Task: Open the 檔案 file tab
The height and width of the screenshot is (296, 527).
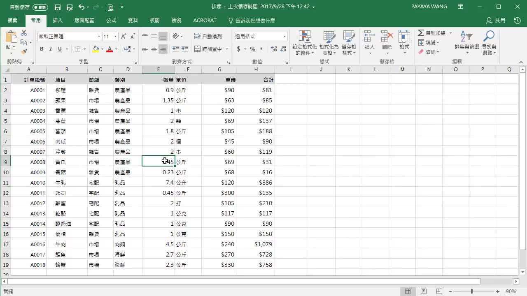Action: click(12, 21)
